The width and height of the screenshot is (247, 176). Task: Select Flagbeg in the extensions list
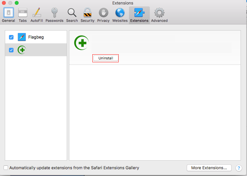(36, 37)
